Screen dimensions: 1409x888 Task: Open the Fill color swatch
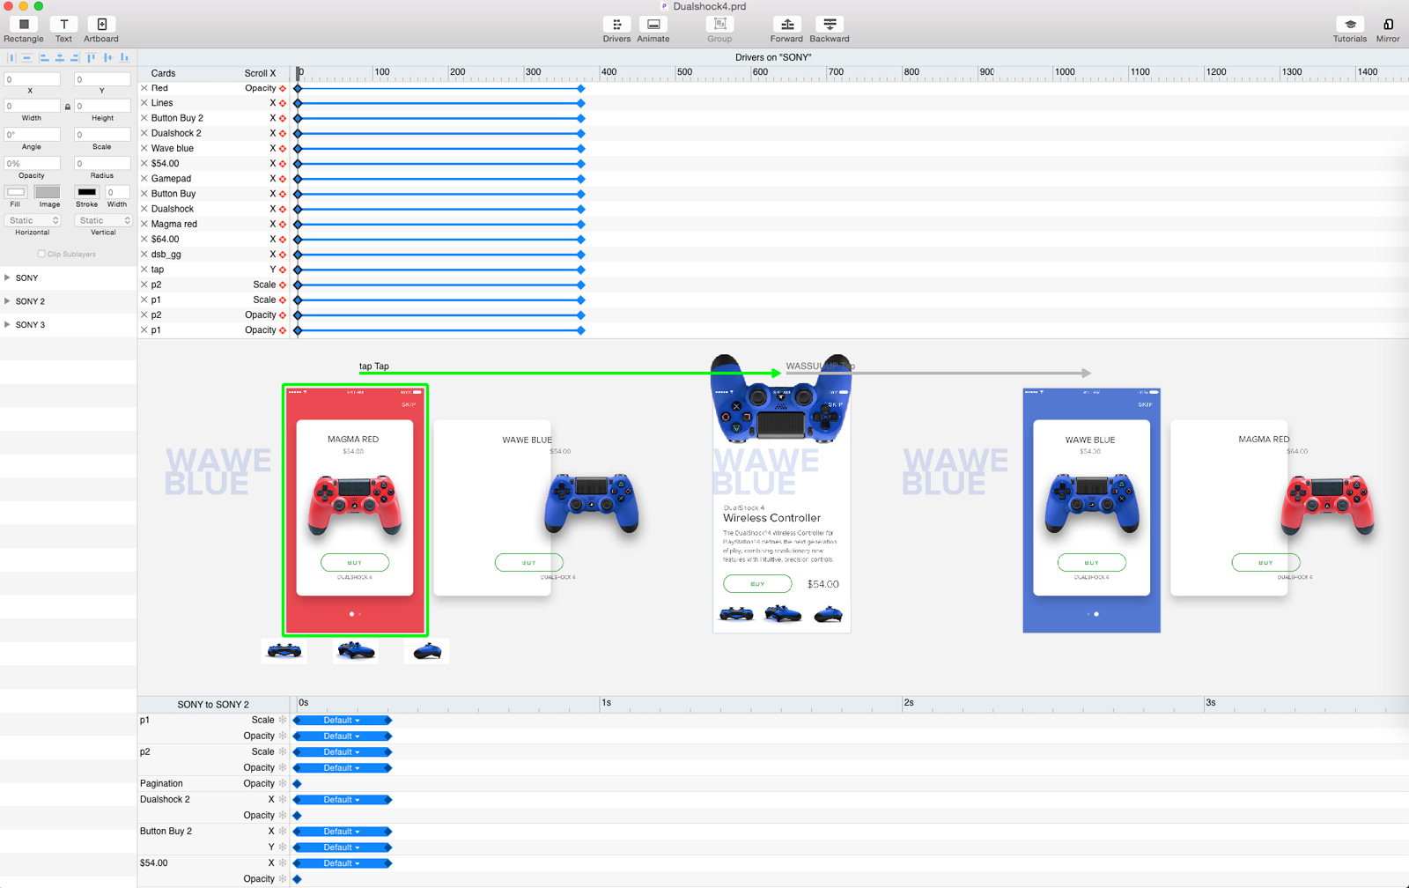click(x=15, y=192)
